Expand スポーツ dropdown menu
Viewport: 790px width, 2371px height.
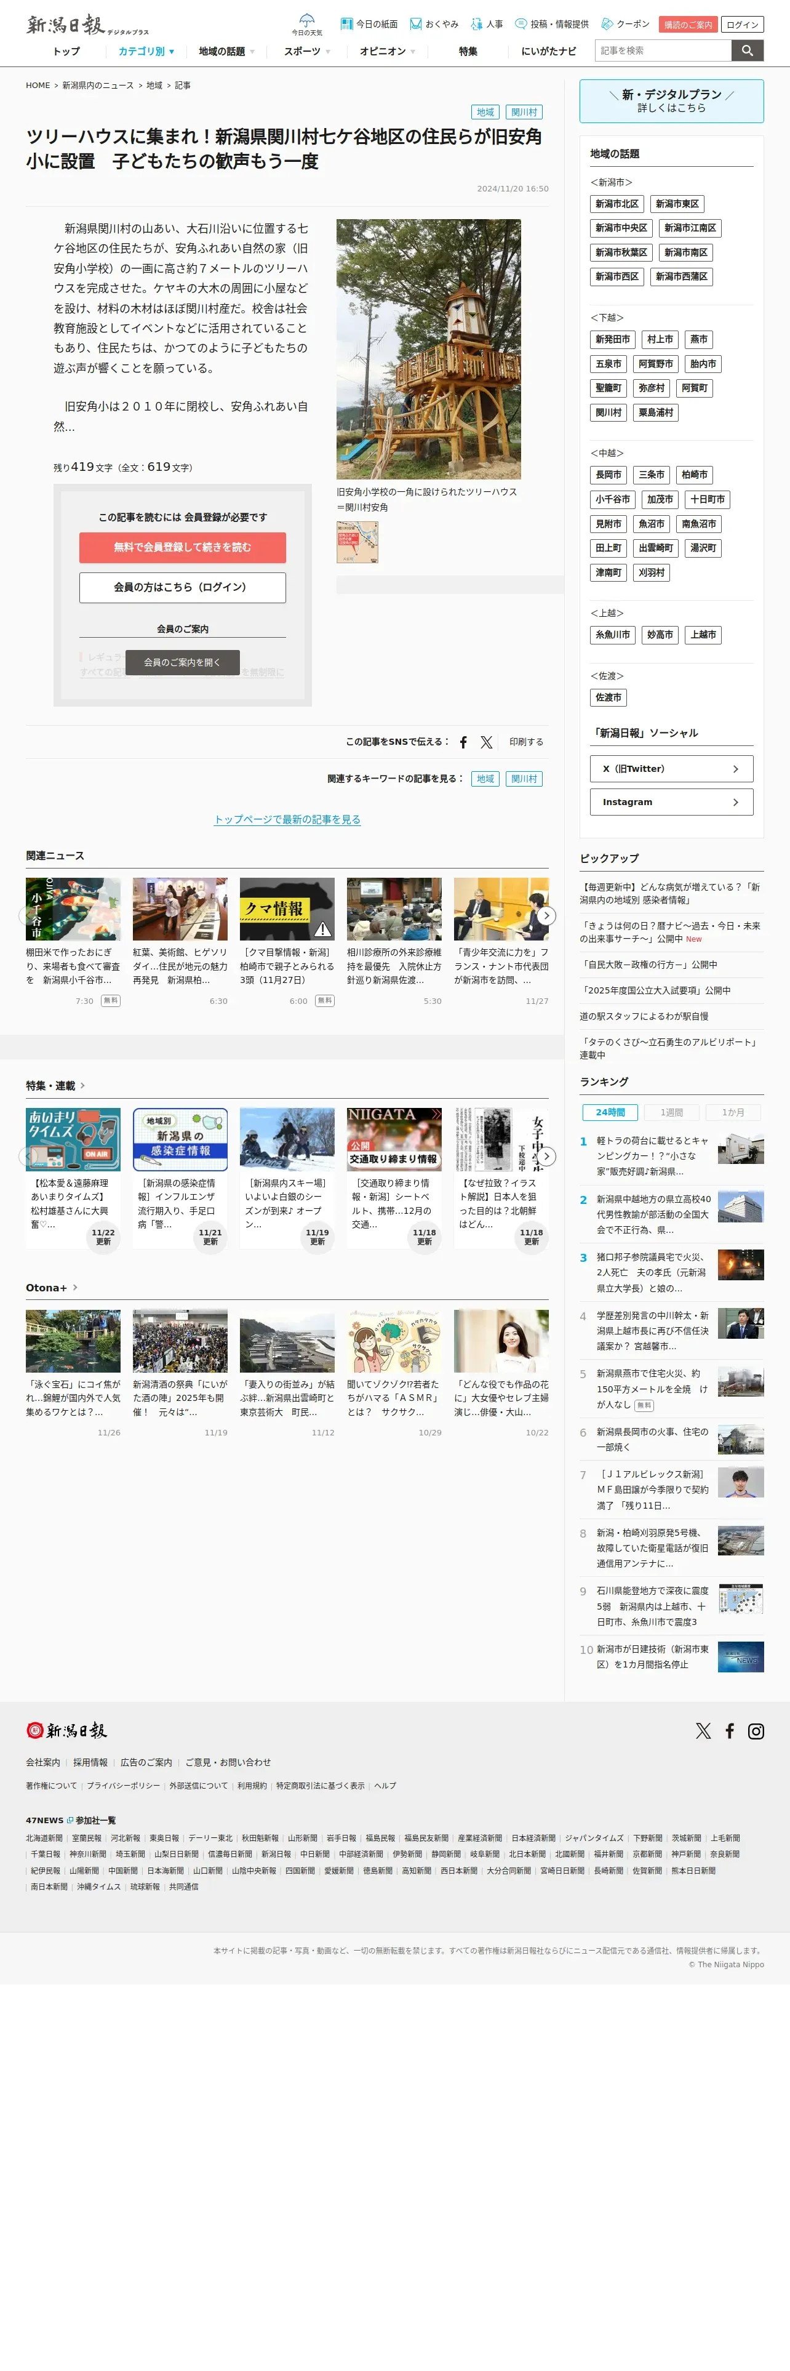click(x=306, y=52)
